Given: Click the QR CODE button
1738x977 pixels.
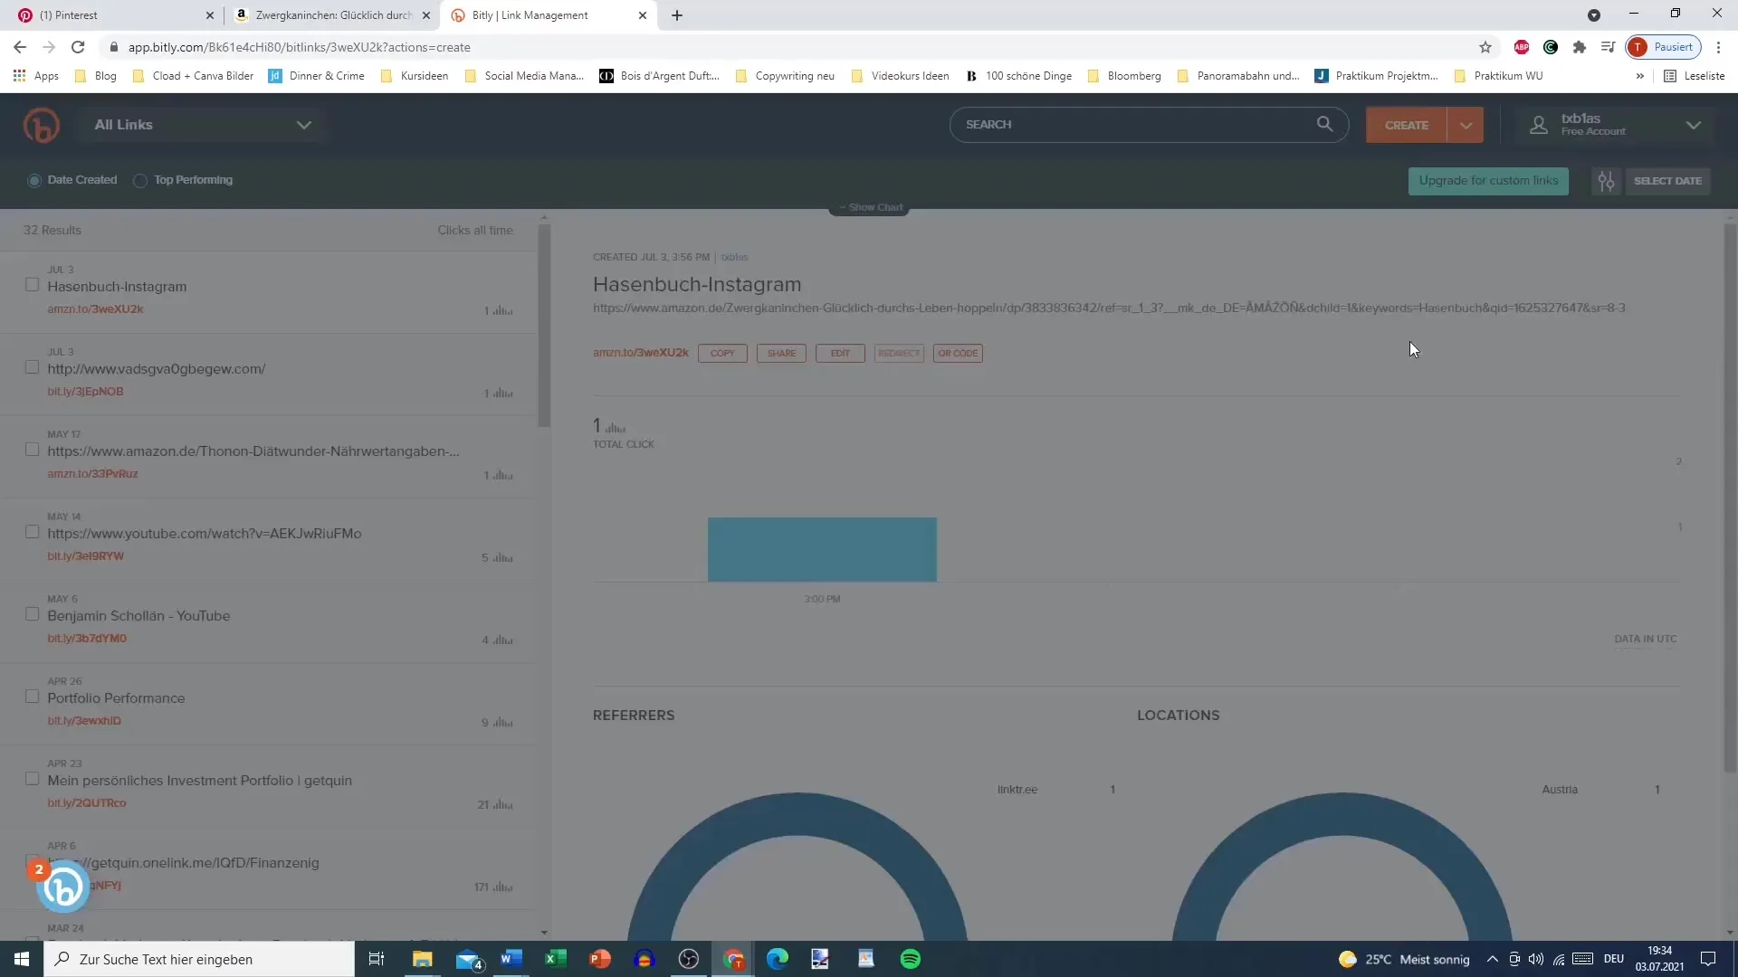Looking at the screenshot, I should (x=958, y=353).
